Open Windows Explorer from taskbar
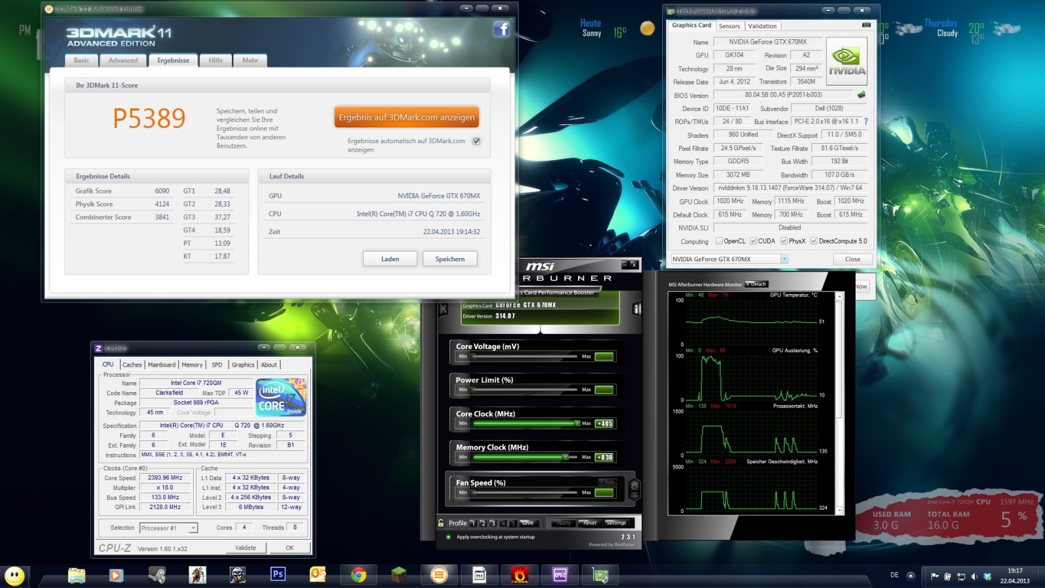Viewport: 1045px width, 588px height. [76, 575]
